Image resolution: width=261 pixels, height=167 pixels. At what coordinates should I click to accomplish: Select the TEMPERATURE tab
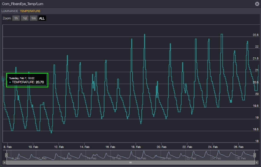point(30,11)
